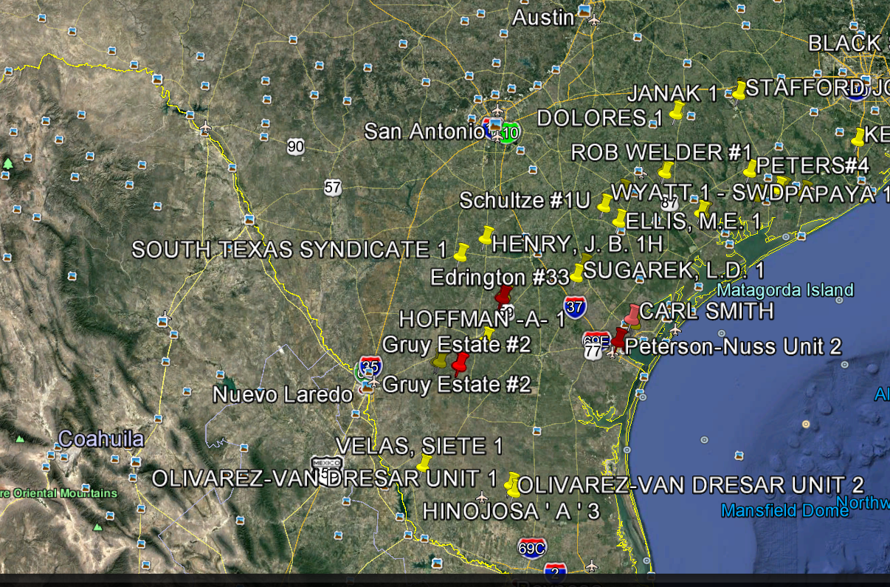Select the Coahuila state label

click(101, 439)
